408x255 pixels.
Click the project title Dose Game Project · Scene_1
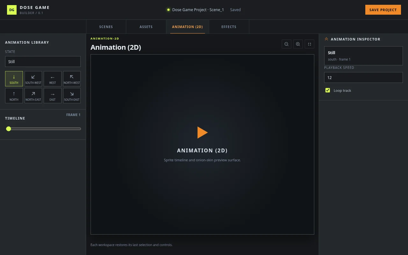(198, 10)
